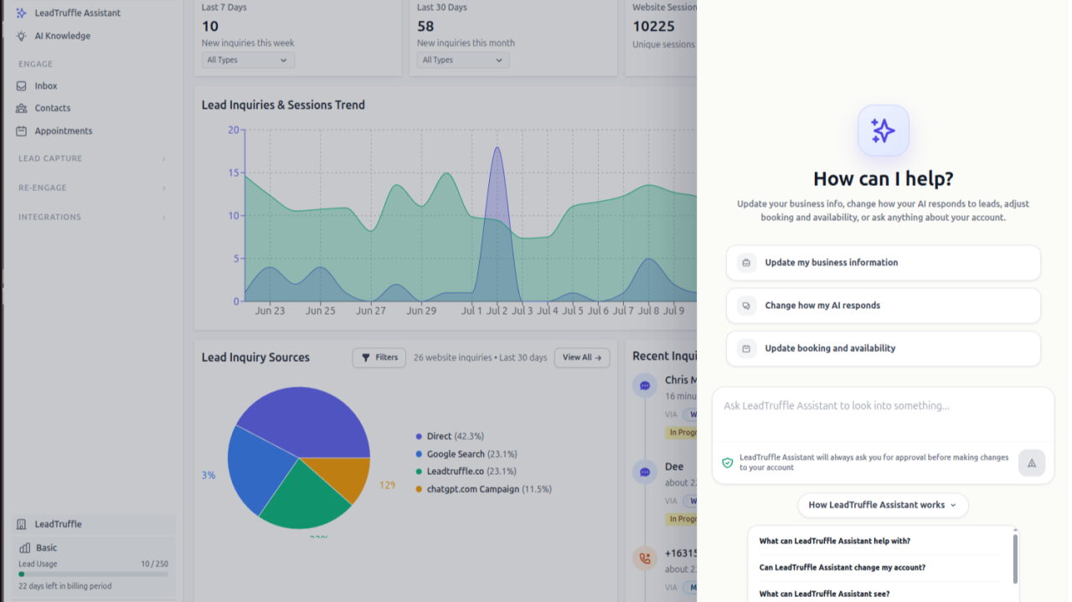
Task: Click the 10 / 250 lead usage count
Action: 154,564
